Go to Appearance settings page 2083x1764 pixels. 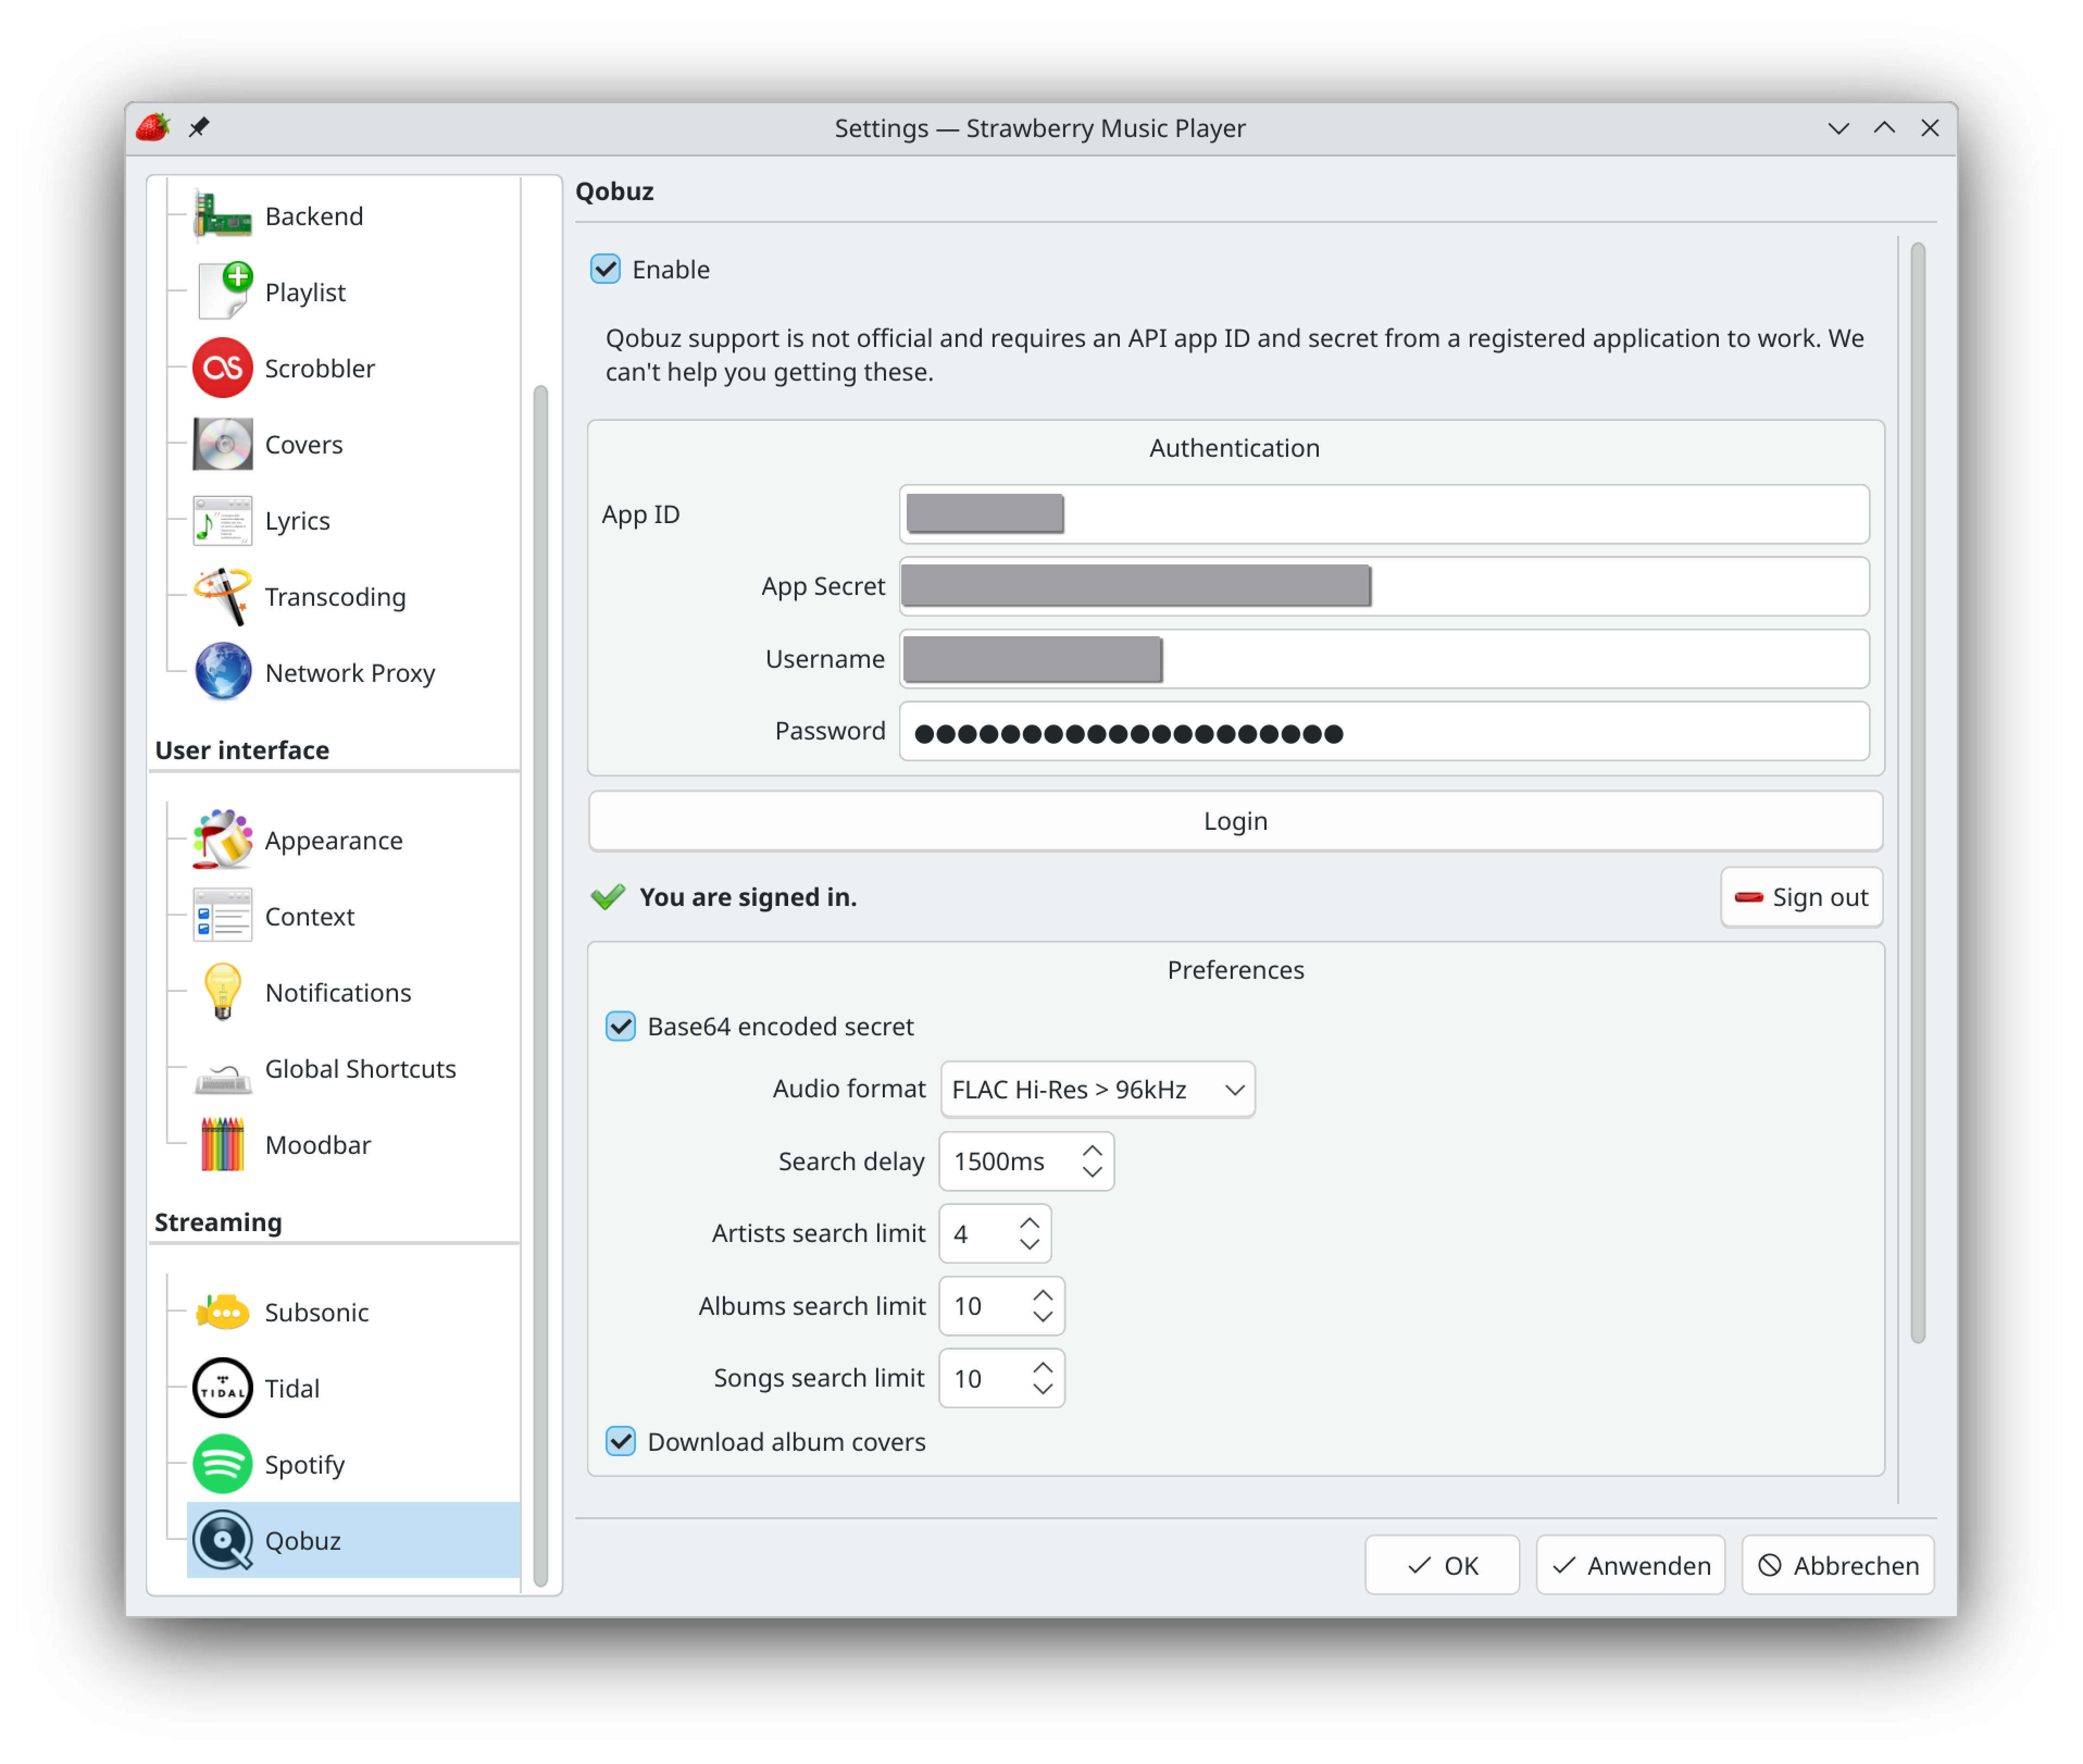[334, 840]
